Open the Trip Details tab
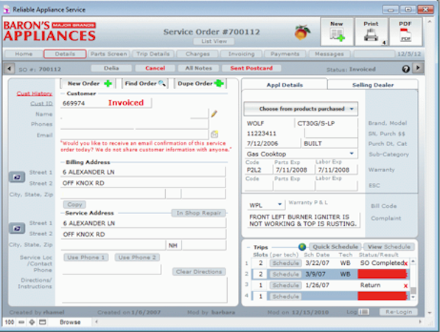Viewport: 440px width, 332px height. tap(153, 54)
